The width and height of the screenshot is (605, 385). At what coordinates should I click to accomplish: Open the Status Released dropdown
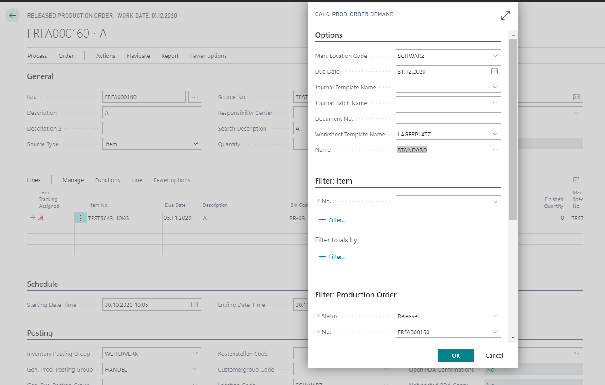click(495, 316)
